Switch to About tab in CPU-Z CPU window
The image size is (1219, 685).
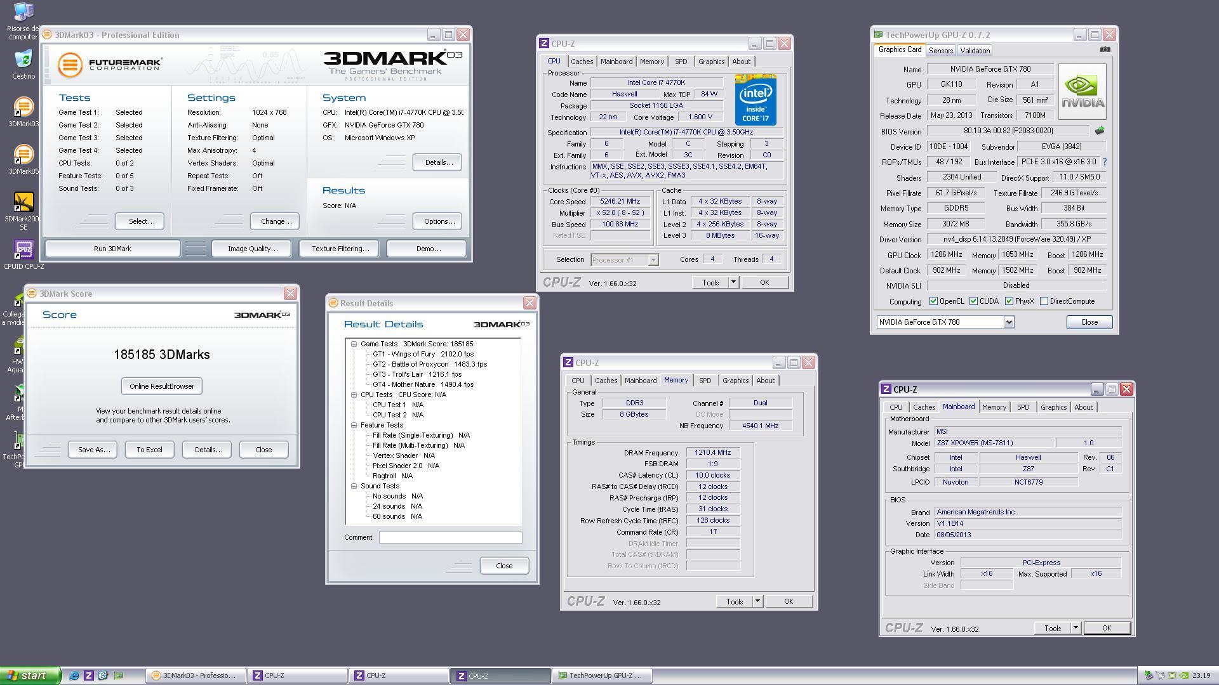point(741,62)
